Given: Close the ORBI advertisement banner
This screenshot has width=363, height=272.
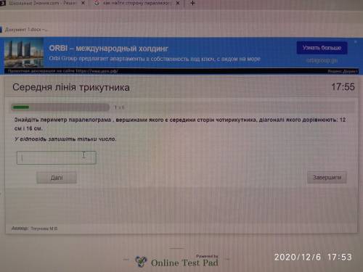Looking at the screenshot, I should coord(356,42).
